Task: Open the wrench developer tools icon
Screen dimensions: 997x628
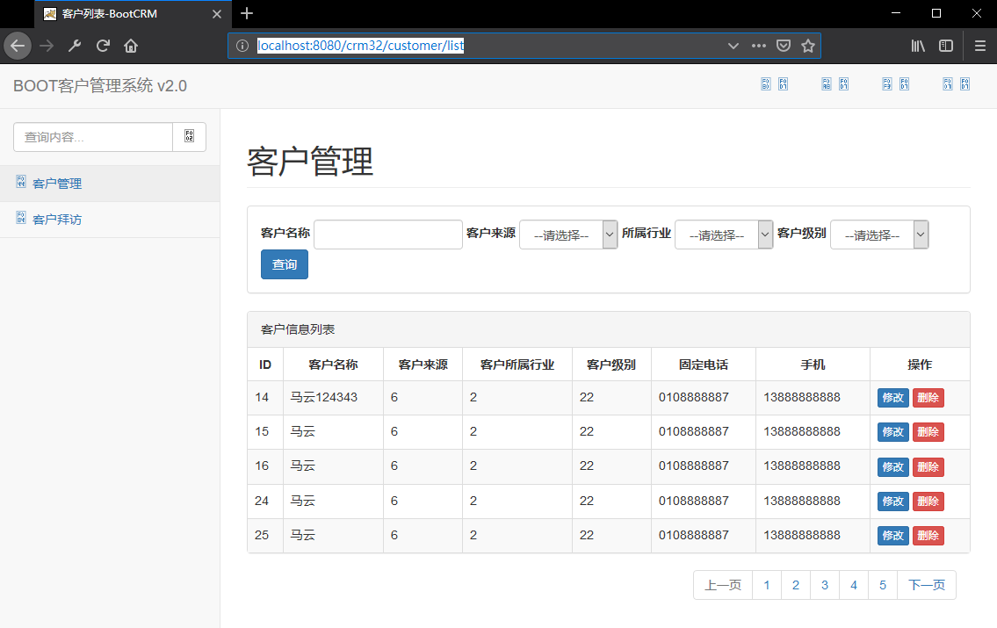Action: (x=75, y=46)
